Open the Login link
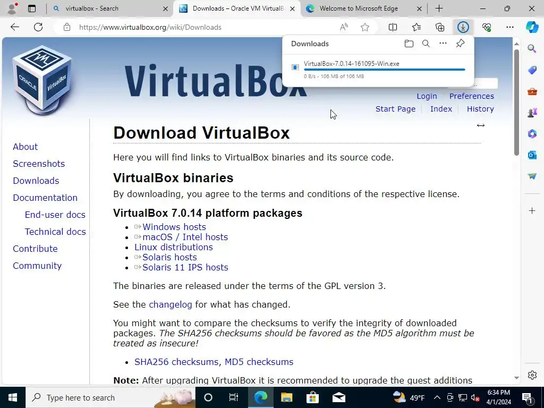The height and width of the screenshot is (408, 544). [427, 96]
